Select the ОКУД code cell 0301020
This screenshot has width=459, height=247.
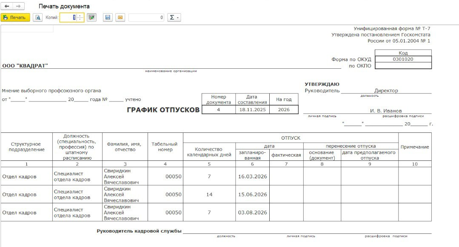pos(403,59)
